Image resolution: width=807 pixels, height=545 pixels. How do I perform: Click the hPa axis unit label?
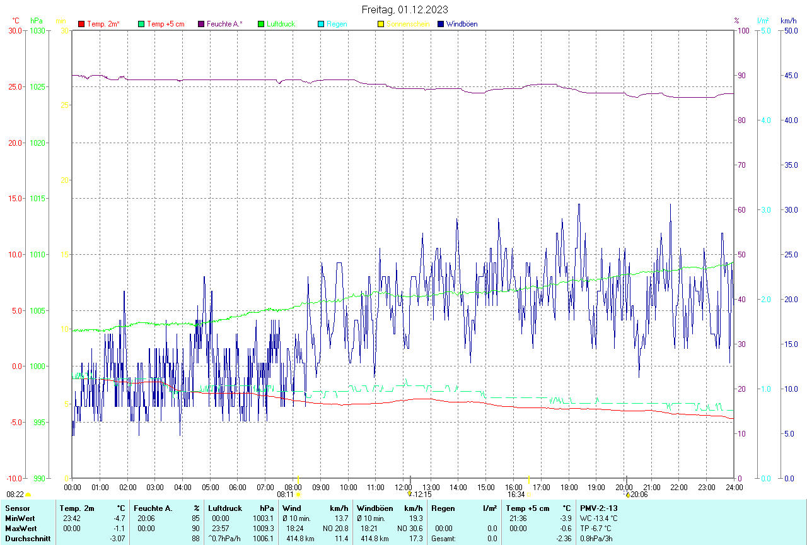click(x=37, y=21)
